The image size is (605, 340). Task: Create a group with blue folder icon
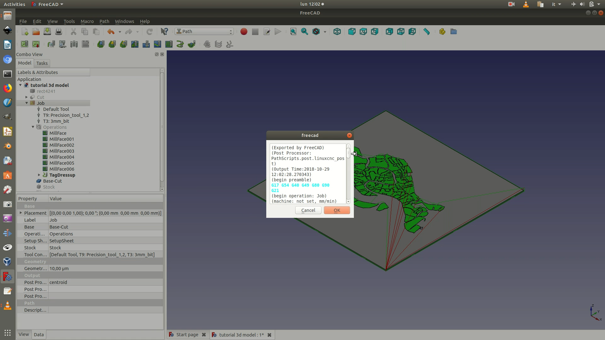click(x=453, y=31)
